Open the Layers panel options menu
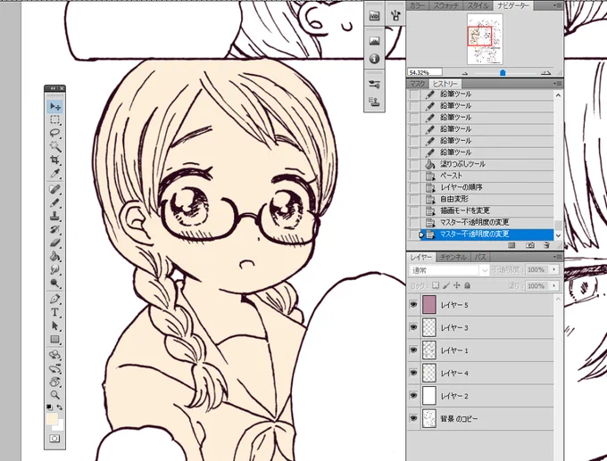Image resolution: width=607 pixels, height=461 pixels. [557, 257]
